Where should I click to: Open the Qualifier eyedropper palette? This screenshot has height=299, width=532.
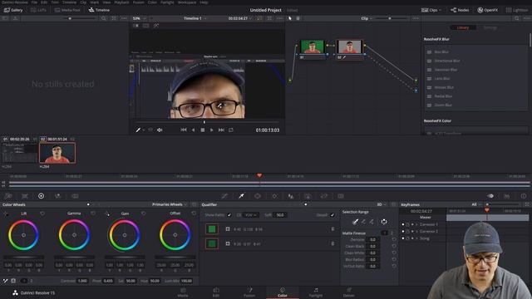(x=241, y=196)
